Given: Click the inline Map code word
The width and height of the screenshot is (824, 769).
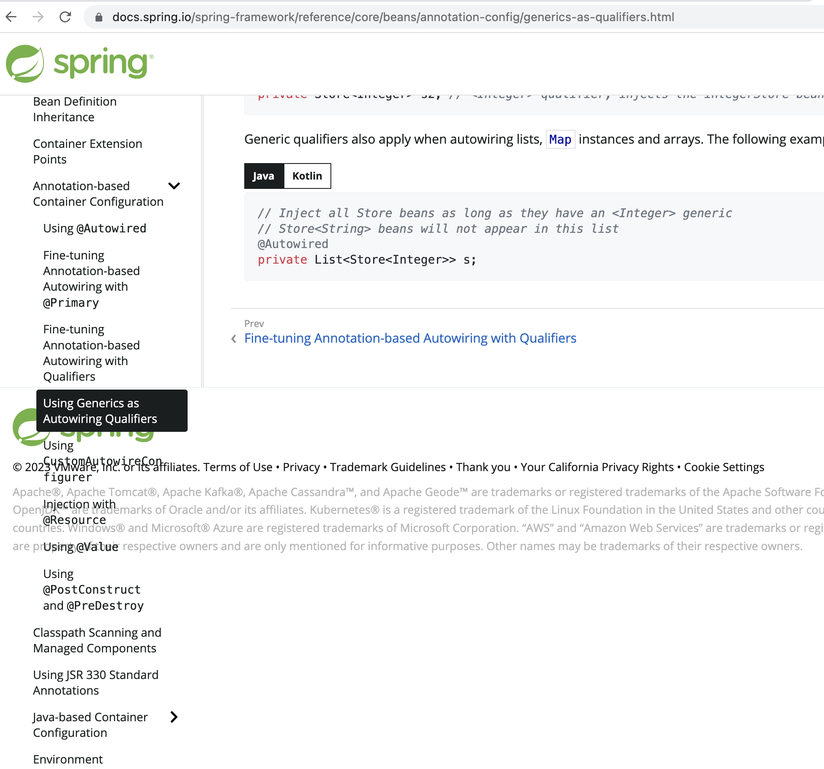Looking at the screenshot, I should pos(560,139).
